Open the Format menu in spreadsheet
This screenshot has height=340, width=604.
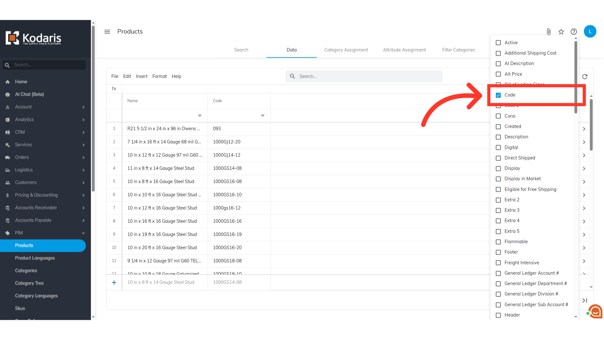coord(159,76)
